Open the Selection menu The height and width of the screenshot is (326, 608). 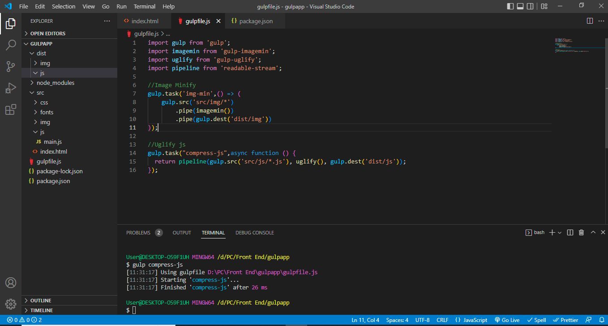(64, 6)
